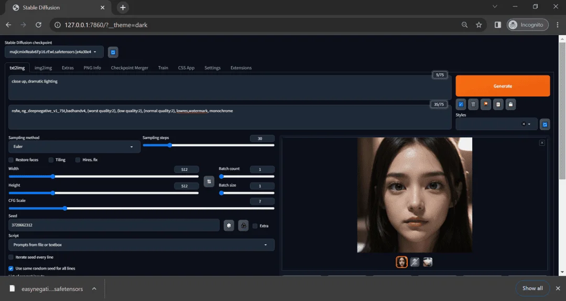
Task: Open the browser zoom magnifier icon
Action: [x=464, y=25]
